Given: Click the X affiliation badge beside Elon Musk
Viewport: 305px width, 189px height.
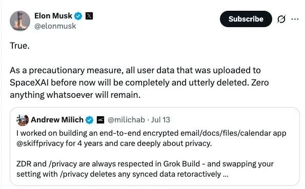Looking at the screenshot, I should coord(89,16).
